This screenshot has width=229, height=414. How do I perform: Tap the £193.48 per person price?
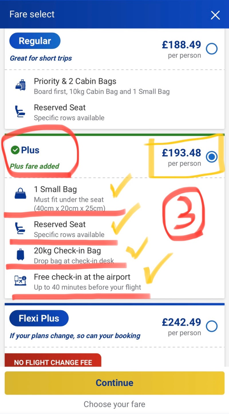click(181, 157)
